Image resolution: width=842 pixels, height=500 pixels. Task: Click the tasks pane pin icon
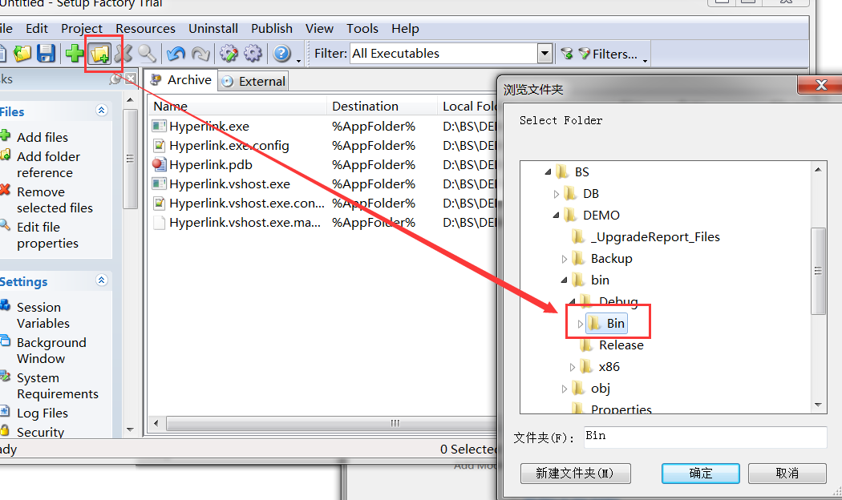tap(115, 79)
